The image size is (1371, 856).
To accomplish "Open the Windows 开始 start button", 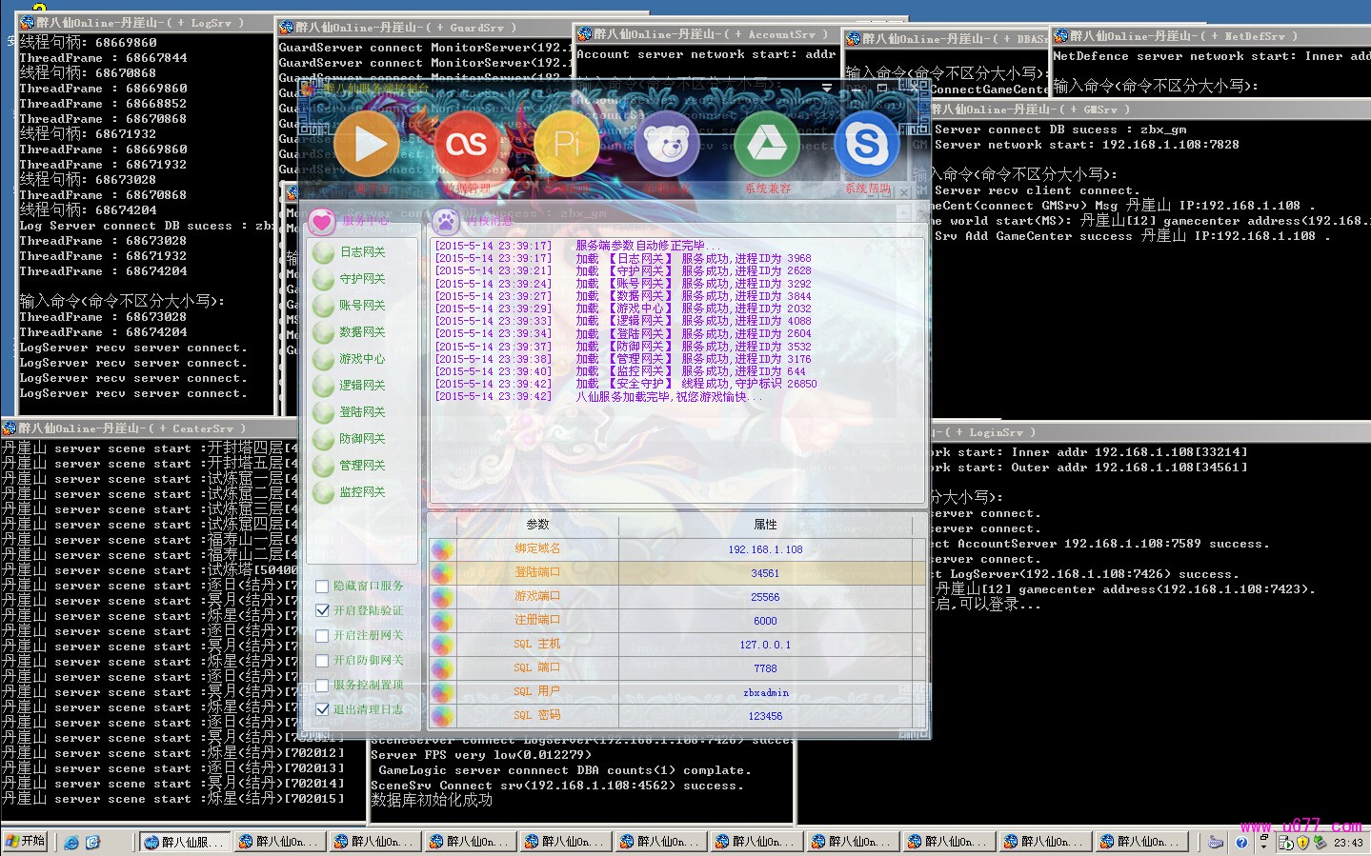I will point(26,842).
